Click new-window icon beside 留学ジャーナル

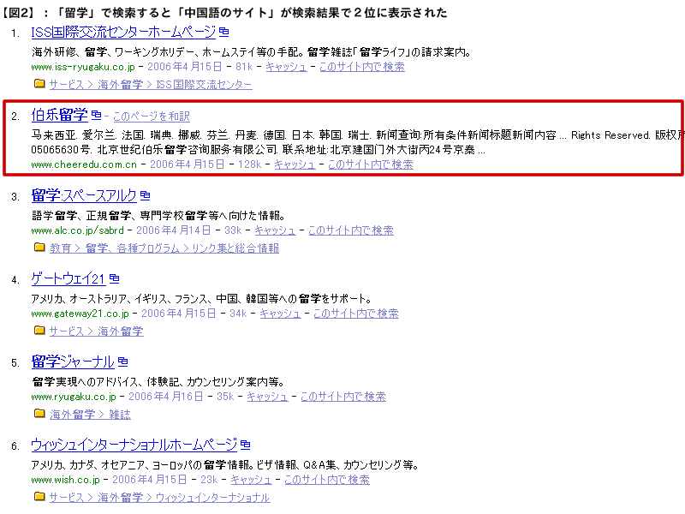pos(122,362)
